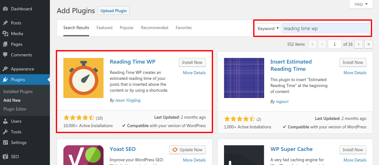Click the Tools wrench icon

point(5,132)
